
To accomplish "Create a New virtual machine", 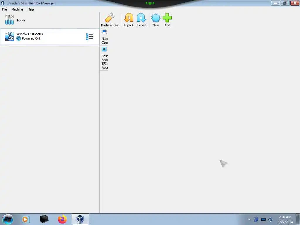I will point(156,20).
